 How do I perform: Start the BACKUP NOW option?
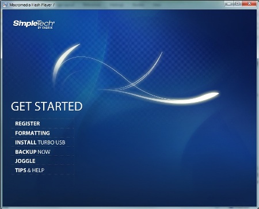pos(33,152)
